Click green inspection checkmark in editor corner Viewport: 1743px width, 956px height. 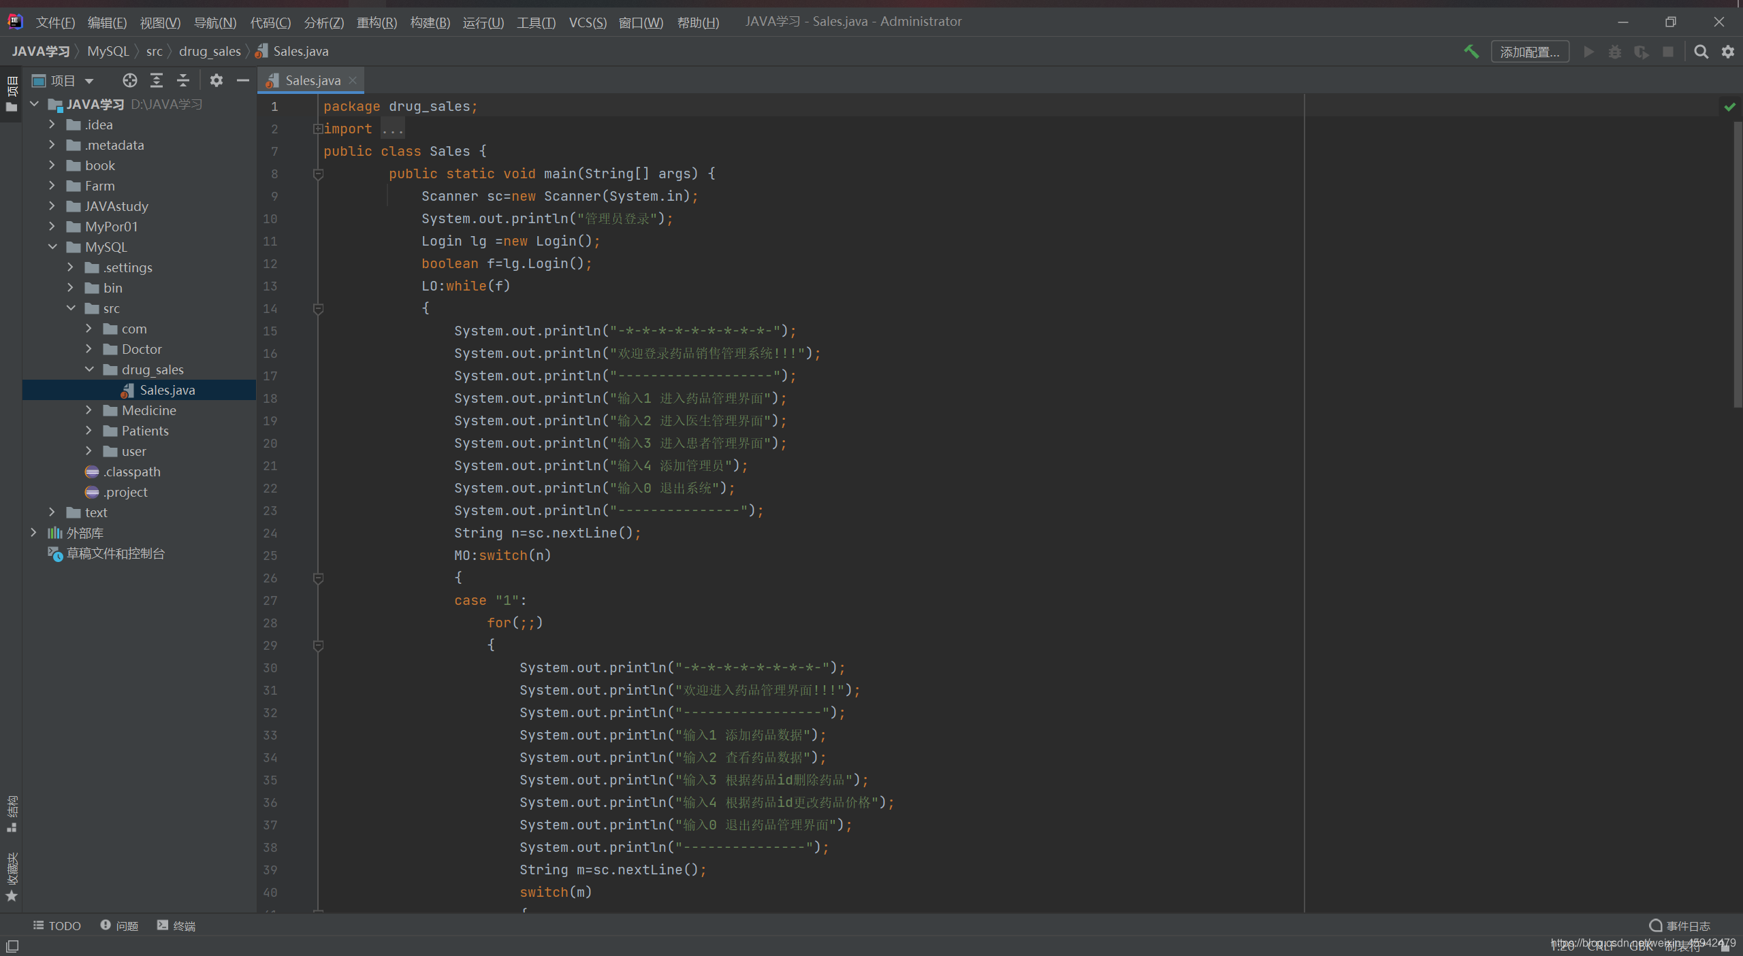[1729, 107]
